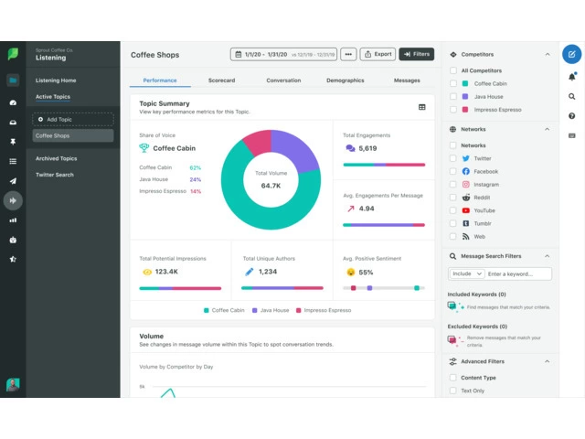This screenshot has height=439, width=585.
Task: Collapse the Competitors section chevron
Action: (x=548, y=55)
